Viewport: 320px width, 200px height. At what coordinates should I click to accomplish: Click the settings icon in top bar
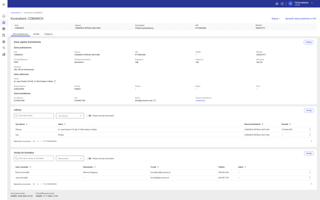coord(277,3)
